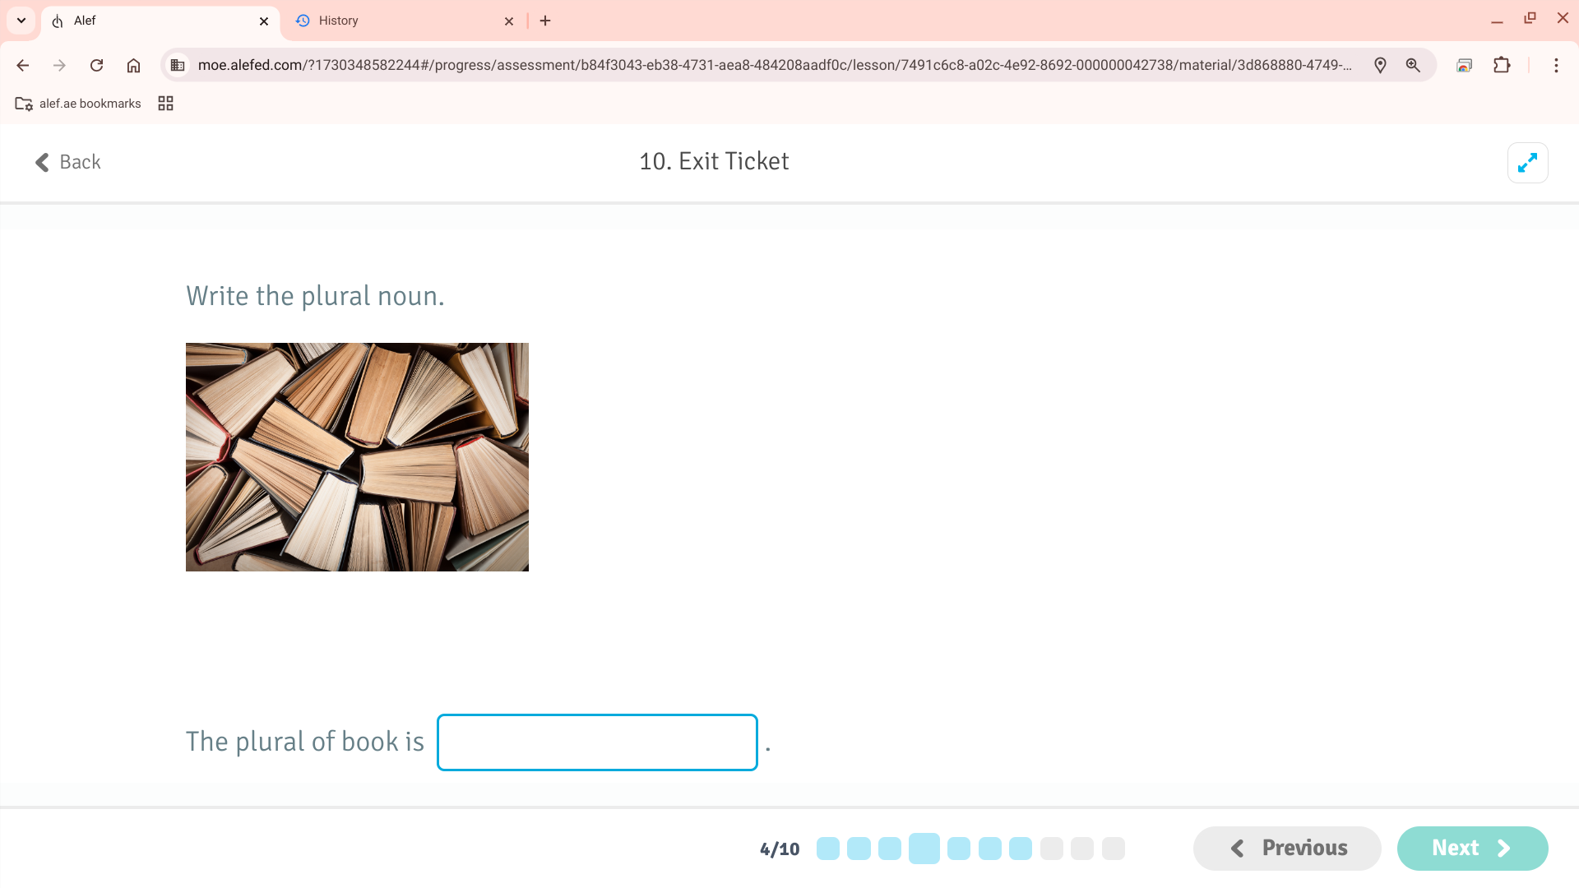Open alef.ae bookmarks folder
The width and height of the screenshot is (1579, 888).
point(78,104)
